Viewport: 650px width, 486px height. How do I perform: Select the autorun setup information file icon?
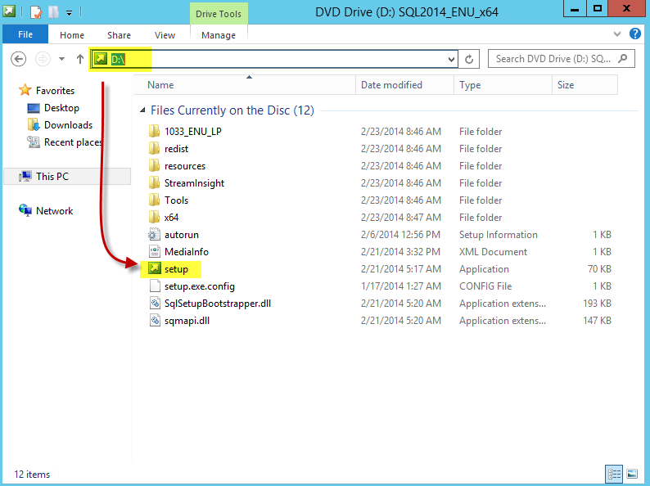point(154,235)
